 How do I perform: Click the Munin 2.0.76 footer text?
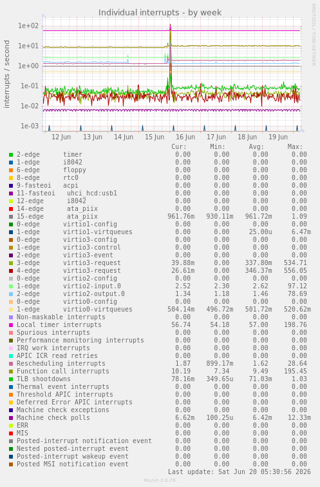(160, 480)
